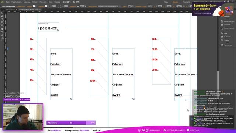236x133 pixels.
Task: Switch to План mode
Action: click(x=166, y=2)
